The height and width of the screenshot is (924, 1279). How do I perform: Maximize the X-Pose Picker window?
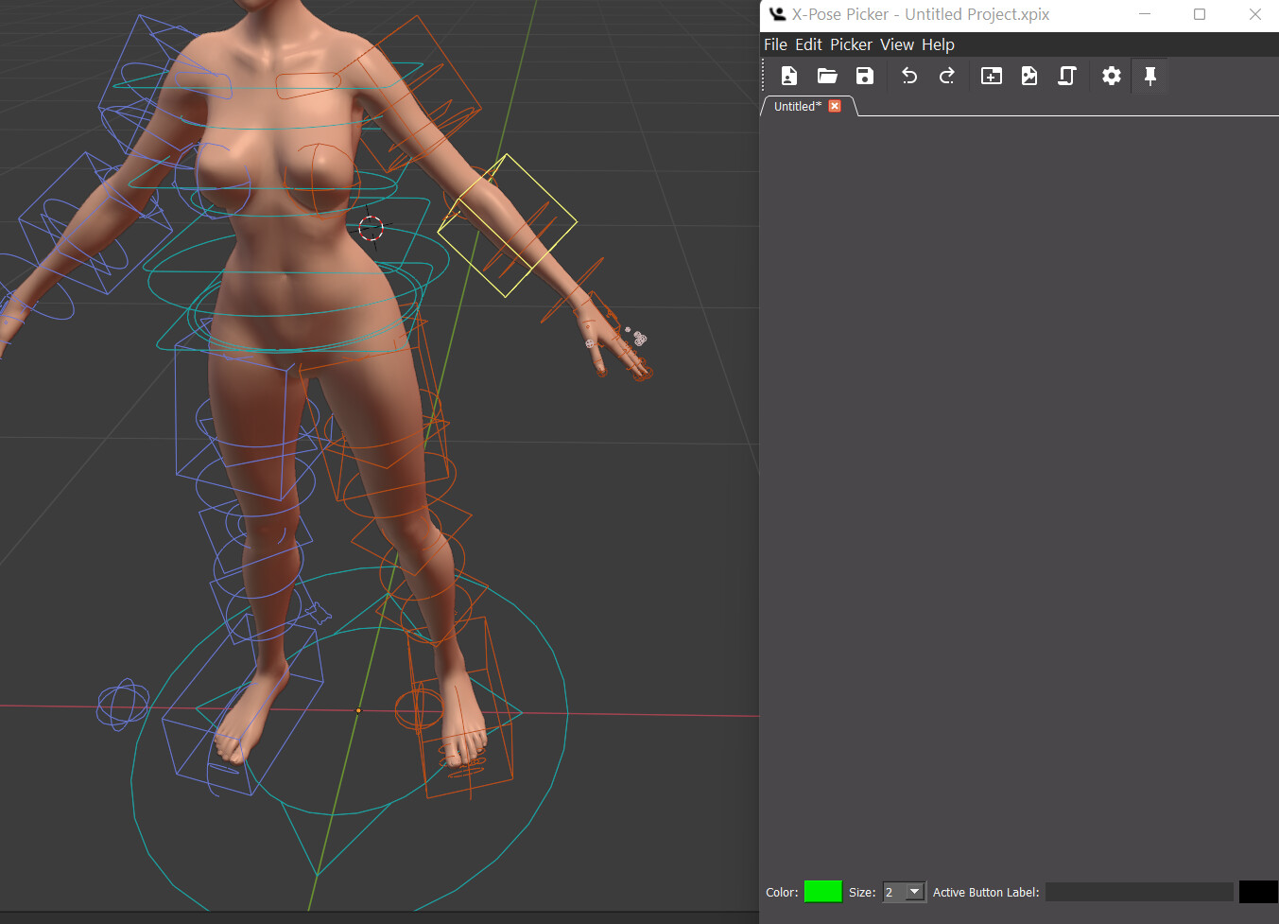click(x=1200, y=14)
